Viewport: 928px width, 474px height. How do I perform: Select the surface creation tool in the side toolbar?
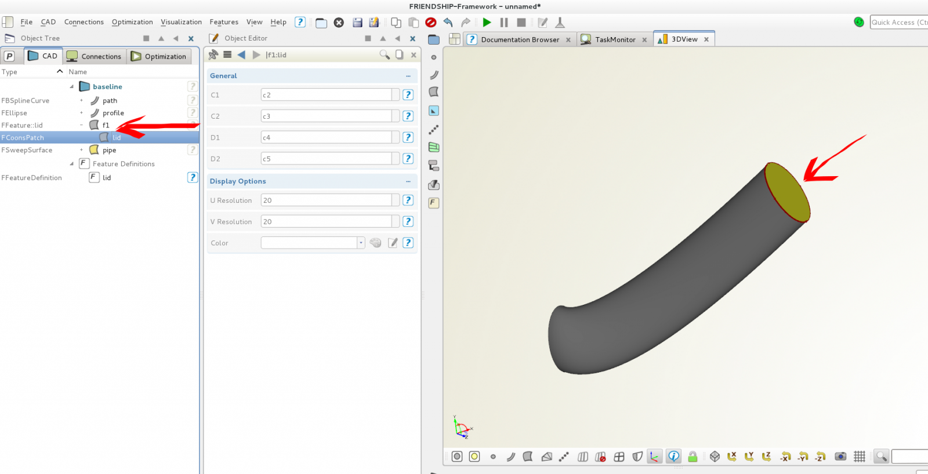point(434,92)
